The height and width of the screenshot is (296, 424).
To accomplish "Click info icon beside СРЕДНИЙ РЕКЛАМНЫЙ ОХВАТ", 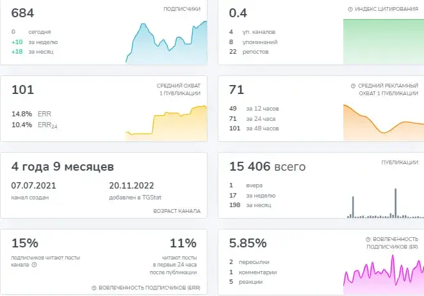I will (x=353, y=86).
